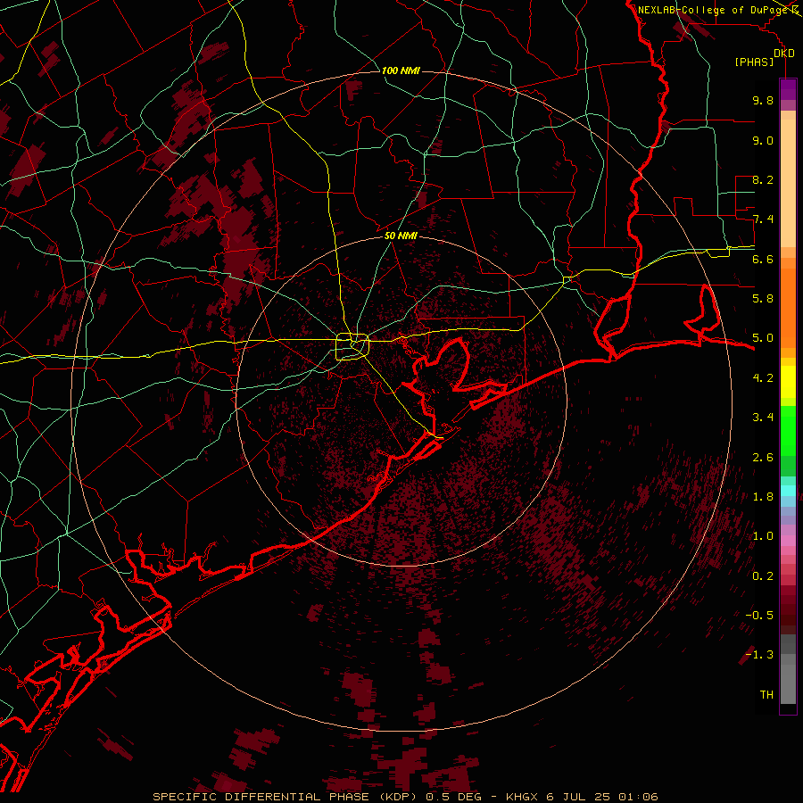Image resolution: width=803 pixels, height=803 pixels.
Task: Click the 50 NMI range ring label
Action: pos(401,236)
